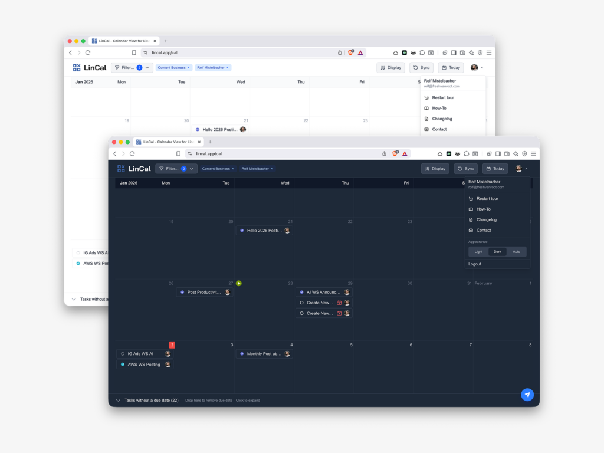Mark IG Ads WS AI task complete in dark window
The image size is (604, 453).
pyautogui.click(x=123, y=354)
